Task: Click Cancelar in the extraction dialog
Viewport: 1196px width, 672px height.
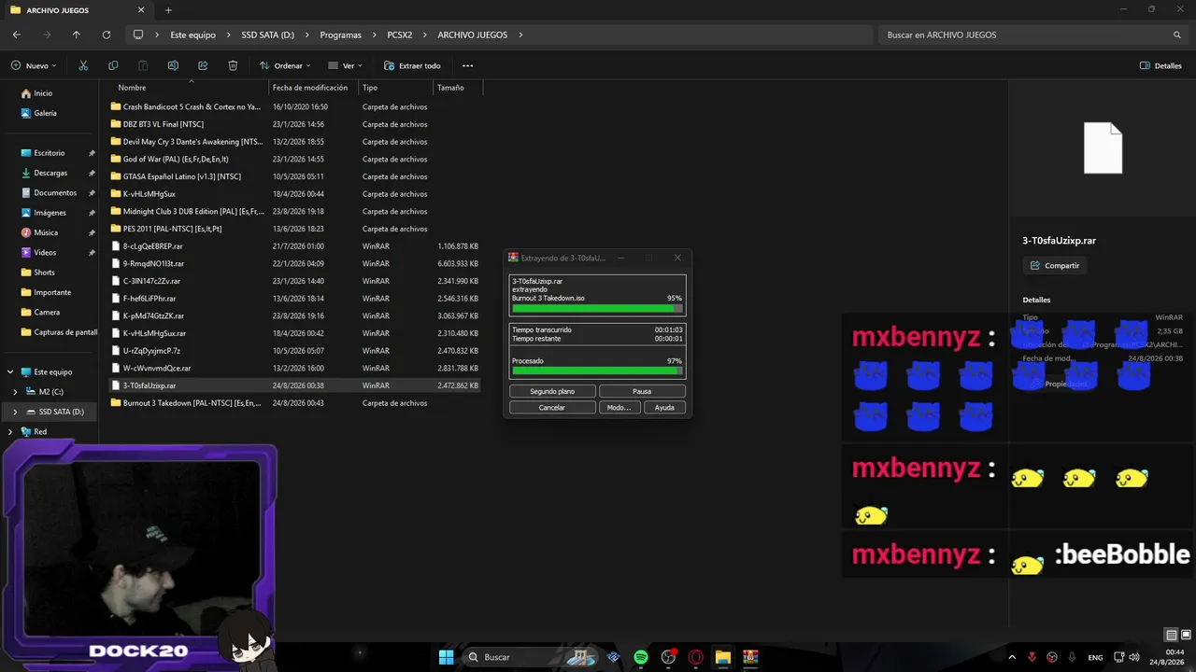Action: click(552, 408)
